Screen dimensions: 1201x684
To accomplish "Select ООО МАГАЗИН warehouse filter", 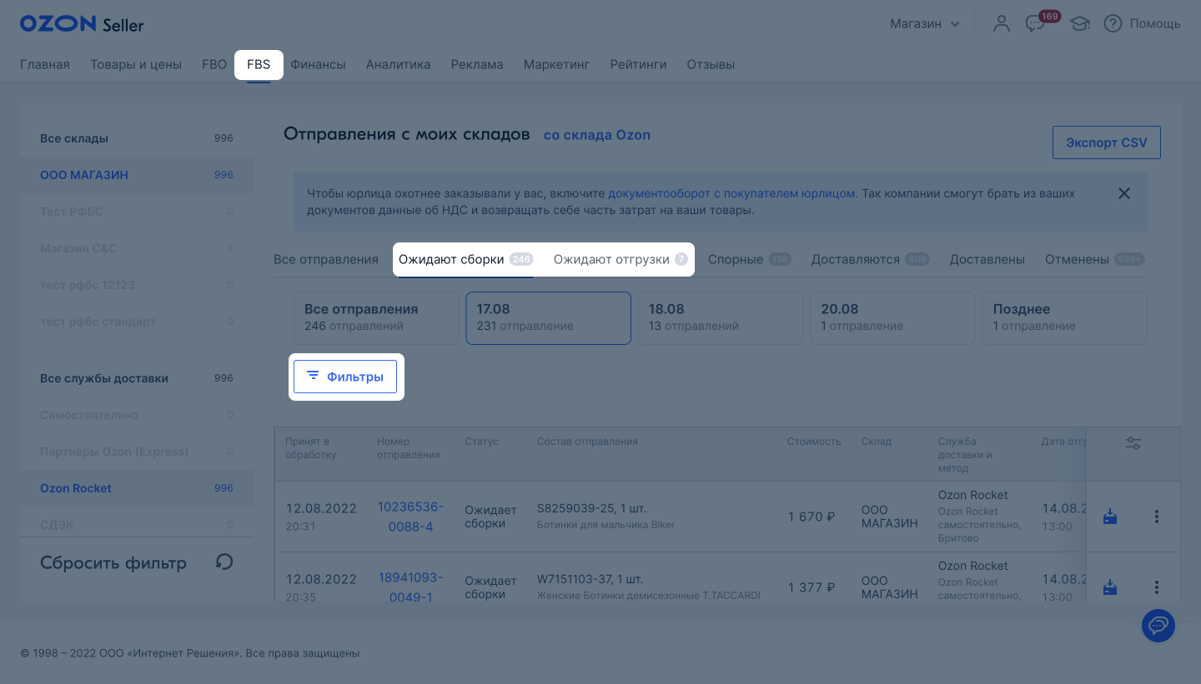I will click(x=137, y=175).
